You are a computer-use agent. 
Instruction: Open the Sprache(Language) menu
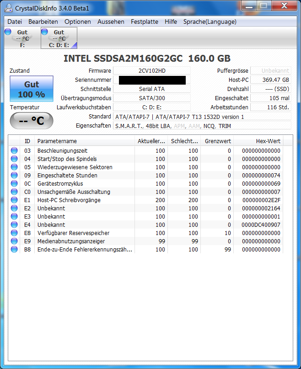pos(210,21)
